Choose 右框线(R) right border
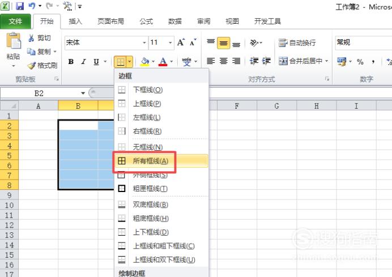This screenshot has width=392, height=277. tap(161, 131)
